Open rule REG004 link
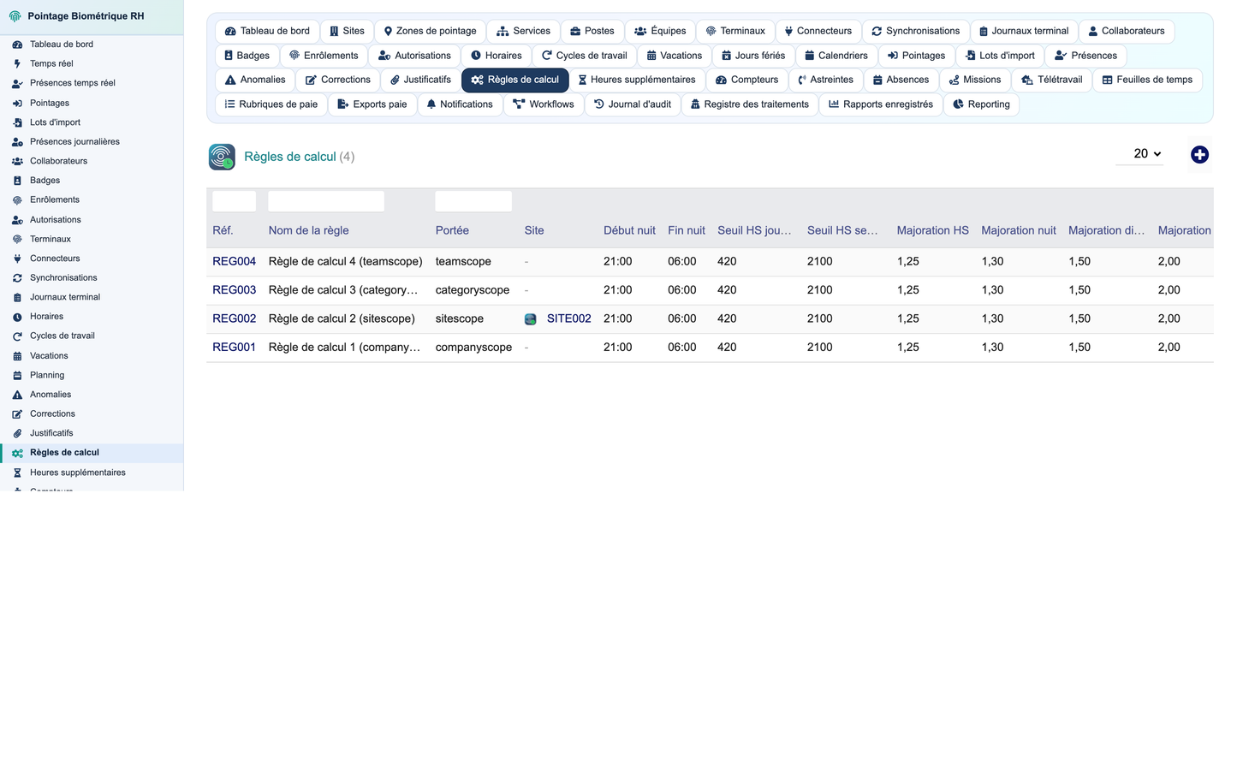1237x773 pixels. [x=235, y=262]
